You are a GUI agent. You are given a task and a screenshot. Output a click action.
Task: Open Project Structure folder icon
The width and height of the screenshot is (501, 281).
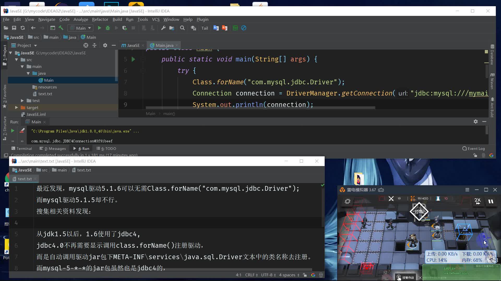[x=172, y=28]
